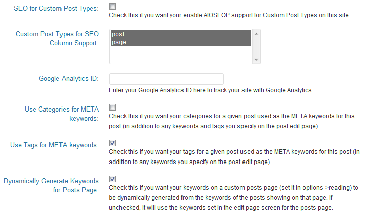Select "page" in the custom post types list
This screenshot has width=365, height=215.
(180, 42)
